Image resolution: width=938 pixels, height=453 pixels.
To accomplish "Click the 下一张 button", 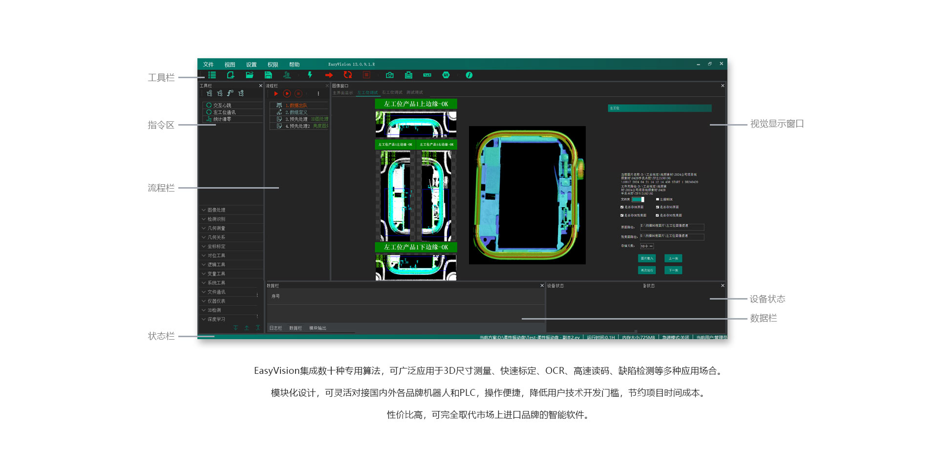I will point(674,270).
